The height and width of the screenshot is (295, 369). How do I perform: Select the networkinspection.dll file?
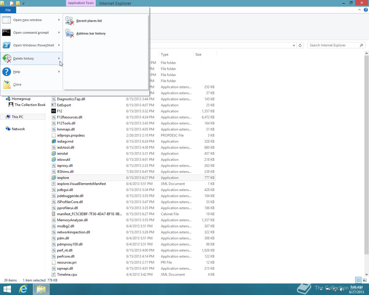click(133, 232)
